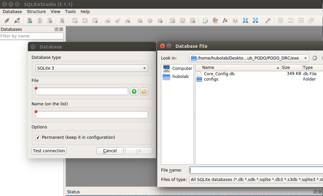Open the Help menu
This screenshot has height=196, width=323.
(85, 11)
